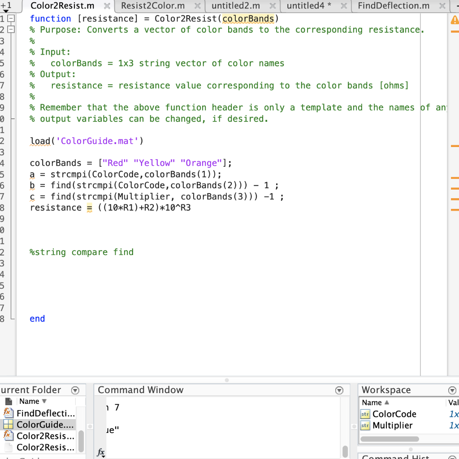This screenshot has width=459, height=459.
Task: Open the Resist2Color.m tab
Action: click(153, 5)
